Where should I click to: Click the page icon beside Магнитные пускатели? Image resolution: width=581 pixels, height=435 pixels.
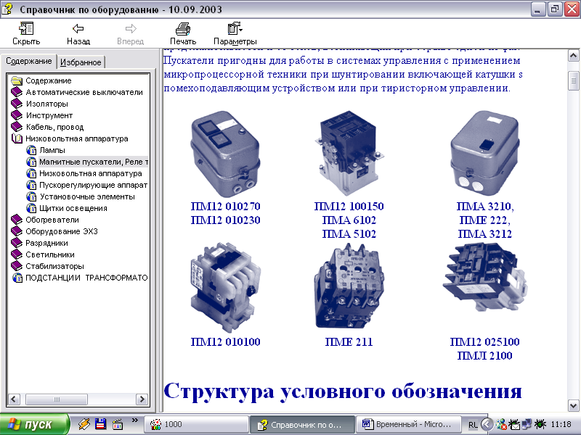coord(31,162)
